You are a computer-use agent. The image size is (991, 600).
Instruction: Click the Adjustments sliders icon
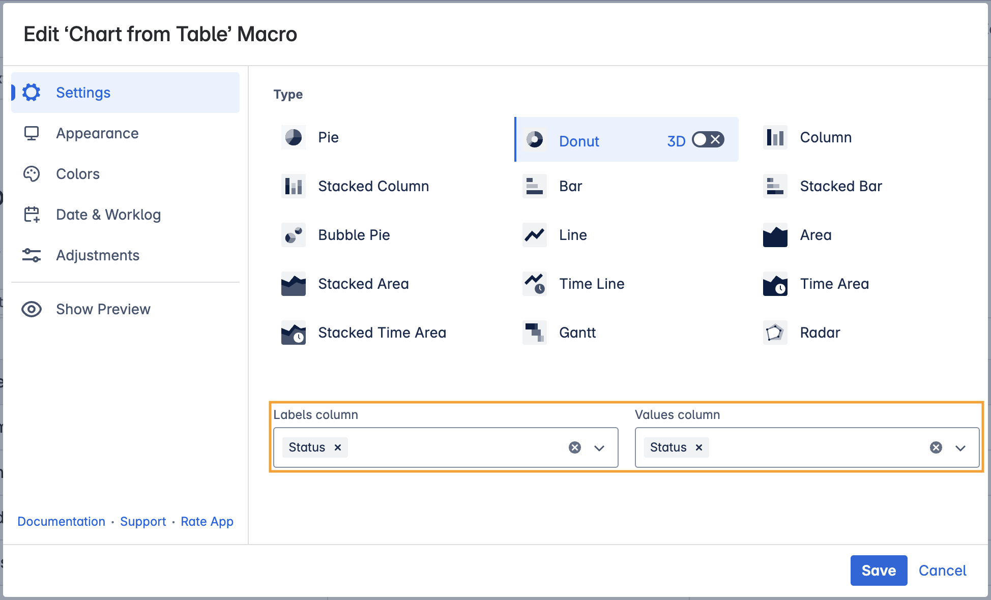[32, 255]
